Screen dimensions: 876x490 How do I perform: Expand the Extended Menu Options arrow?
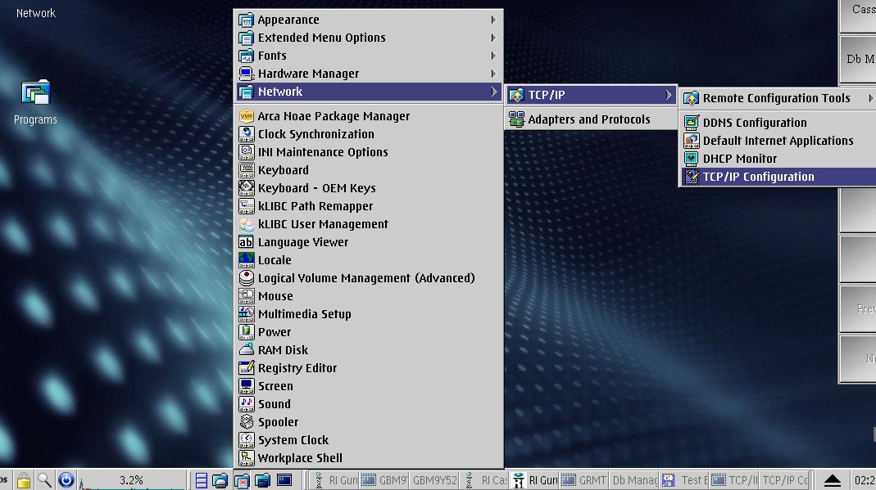492,38
